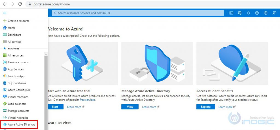Image resolution: width=280 pixels, height=130 pixels.
Task: Click Start button for free trial
Action: 56,107
